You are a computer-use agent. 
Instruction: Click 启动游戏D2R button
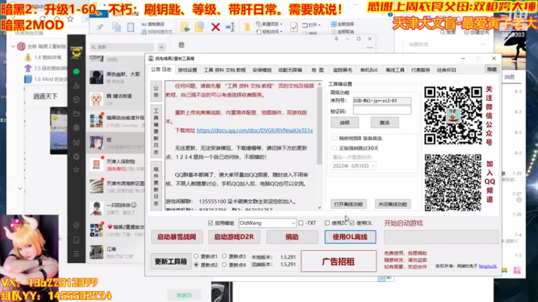(x=234, y=237)
